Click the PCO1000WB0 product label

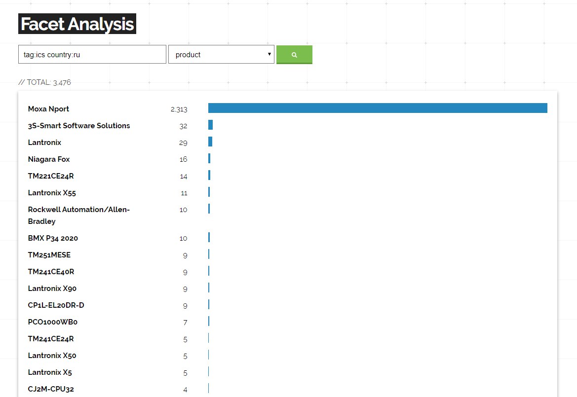pos(53,322)
